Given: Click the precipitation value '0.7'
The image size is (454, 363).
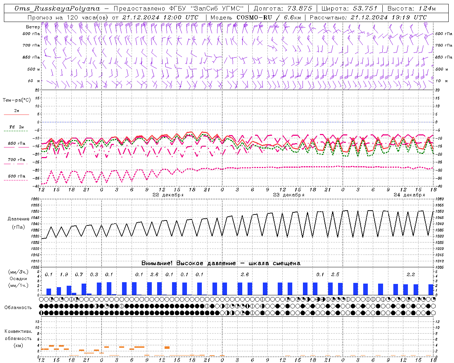Looking at the screenshot, I should [x=79, y=275].
